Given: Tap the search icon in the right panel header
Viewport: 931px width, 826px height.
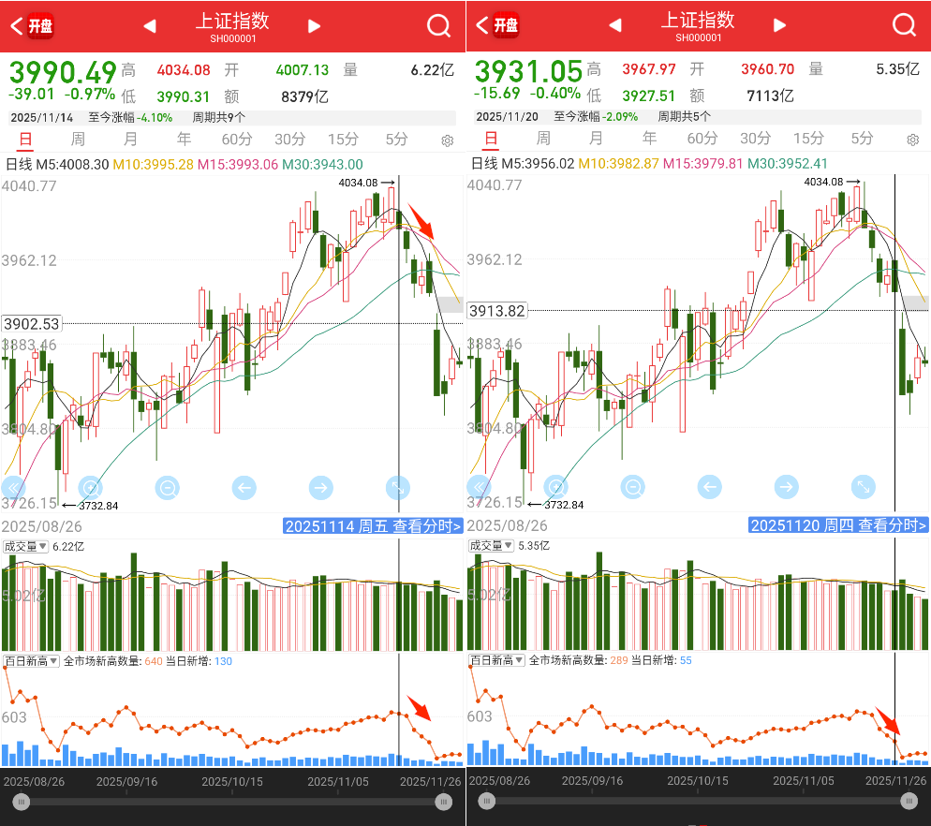Looking at the screenshot, I should coord(904,26).
